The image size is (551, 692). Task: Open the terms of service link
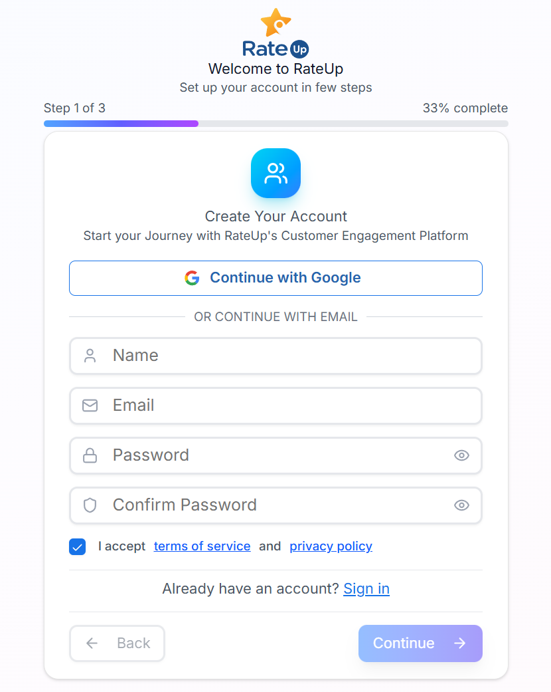click(202, 546)
